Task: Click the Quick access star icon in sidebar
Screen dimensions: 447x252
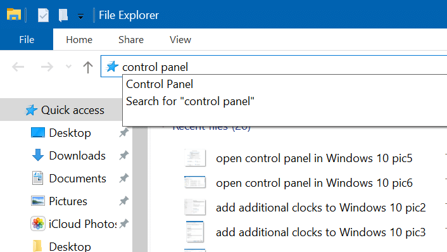Action: click(x=31, y=110)
